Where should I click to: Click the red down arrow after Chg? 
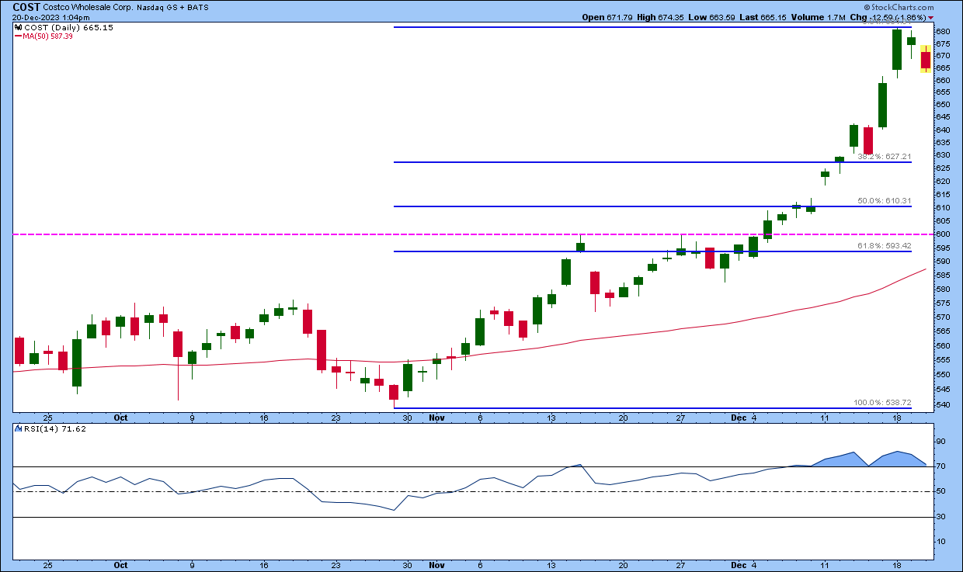930,18
